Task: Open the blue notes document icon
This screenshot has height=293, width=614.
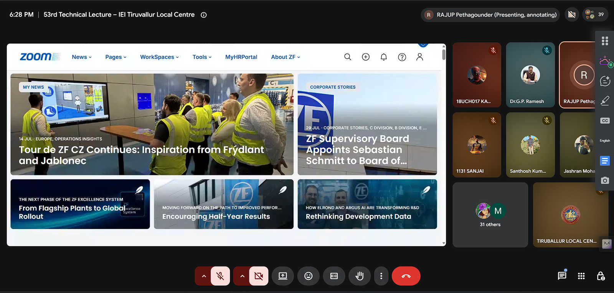Action: [605, 161]
